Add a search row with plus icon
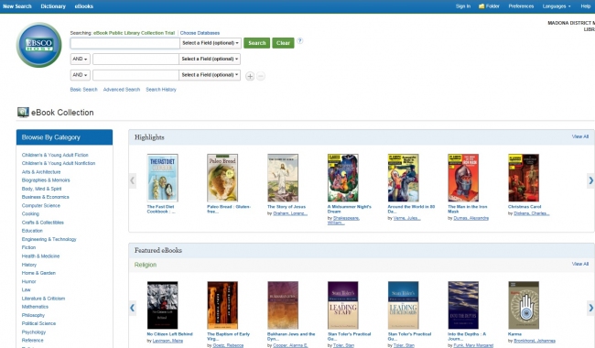 pos(250,76)
